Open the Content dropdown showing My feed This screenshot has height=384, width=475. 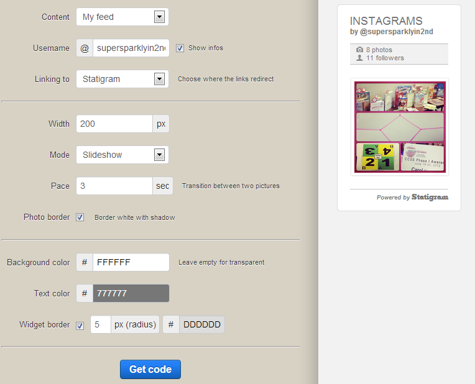[122, 17]
